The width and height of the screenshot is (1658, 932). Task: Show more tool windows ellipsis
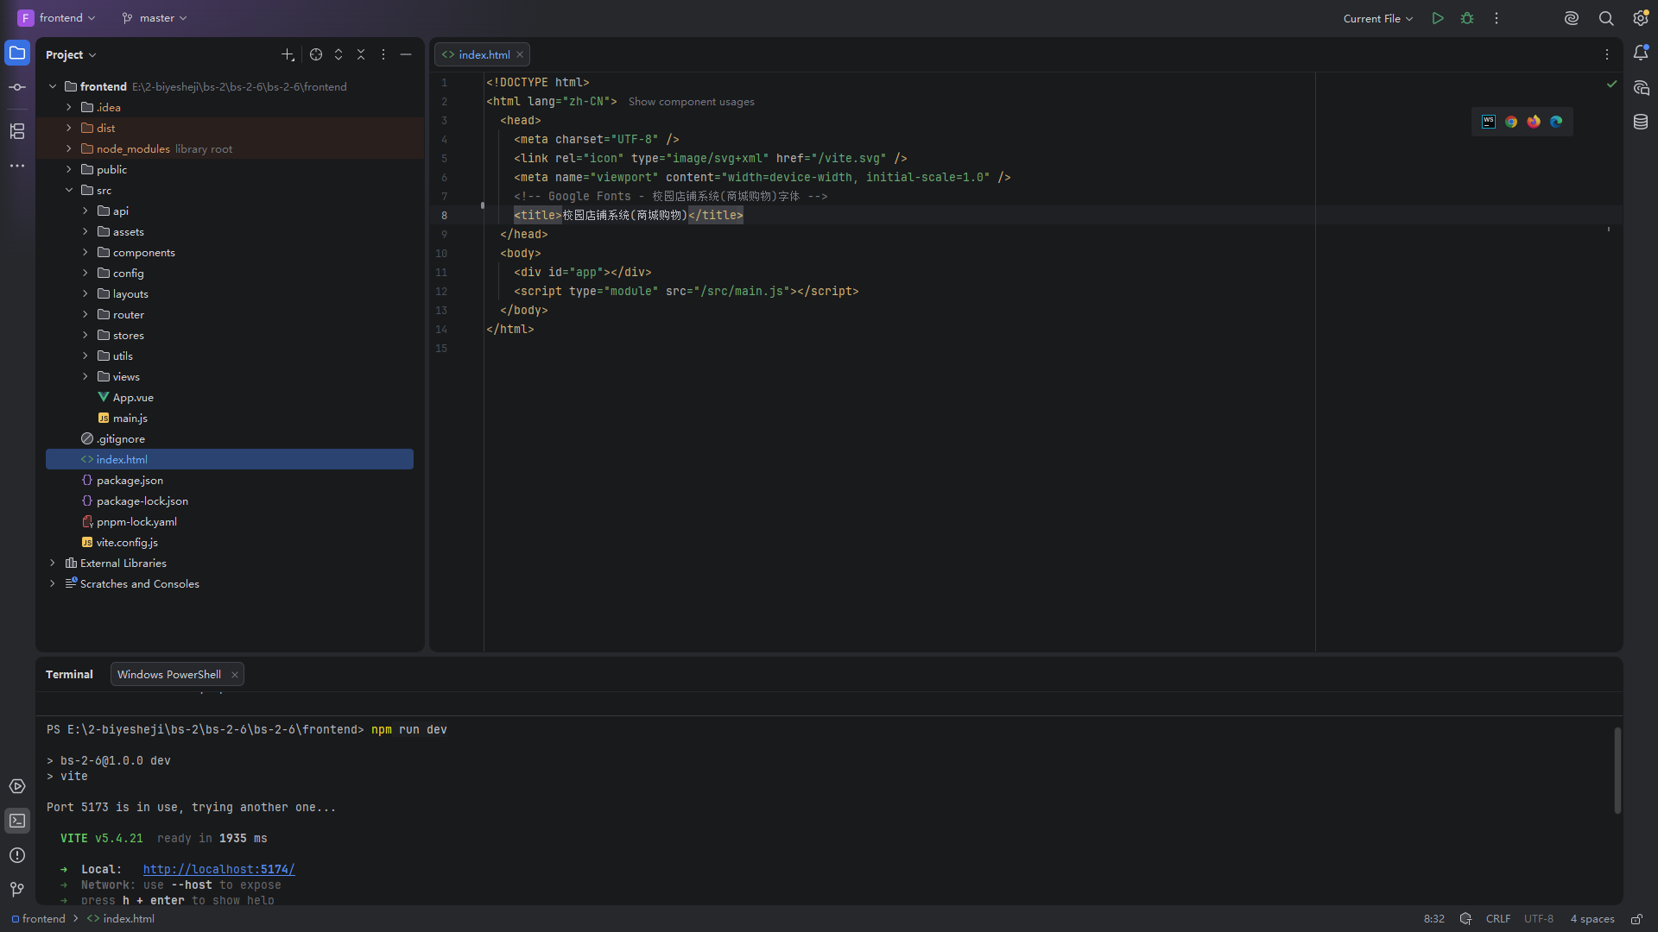[17, 166]
